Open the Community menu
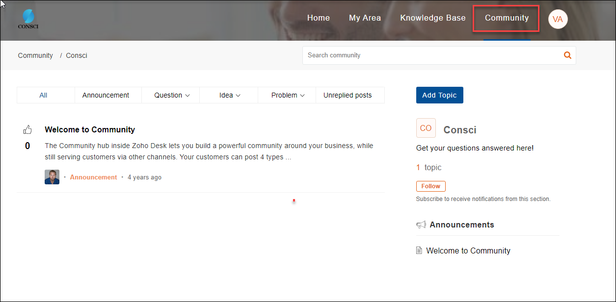The height and width of the screenshot is (302, 616). [x=507, y=18]
